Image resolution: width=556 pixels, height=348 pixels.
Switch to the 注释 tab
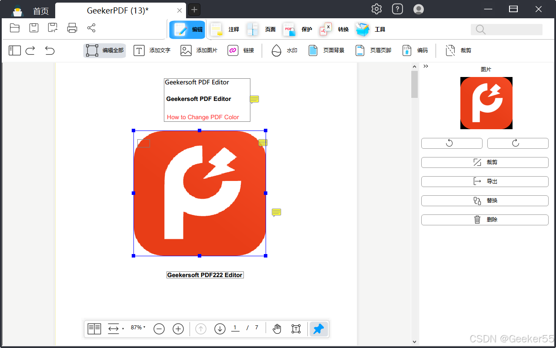pyautogui.click(x=225, y=30)
